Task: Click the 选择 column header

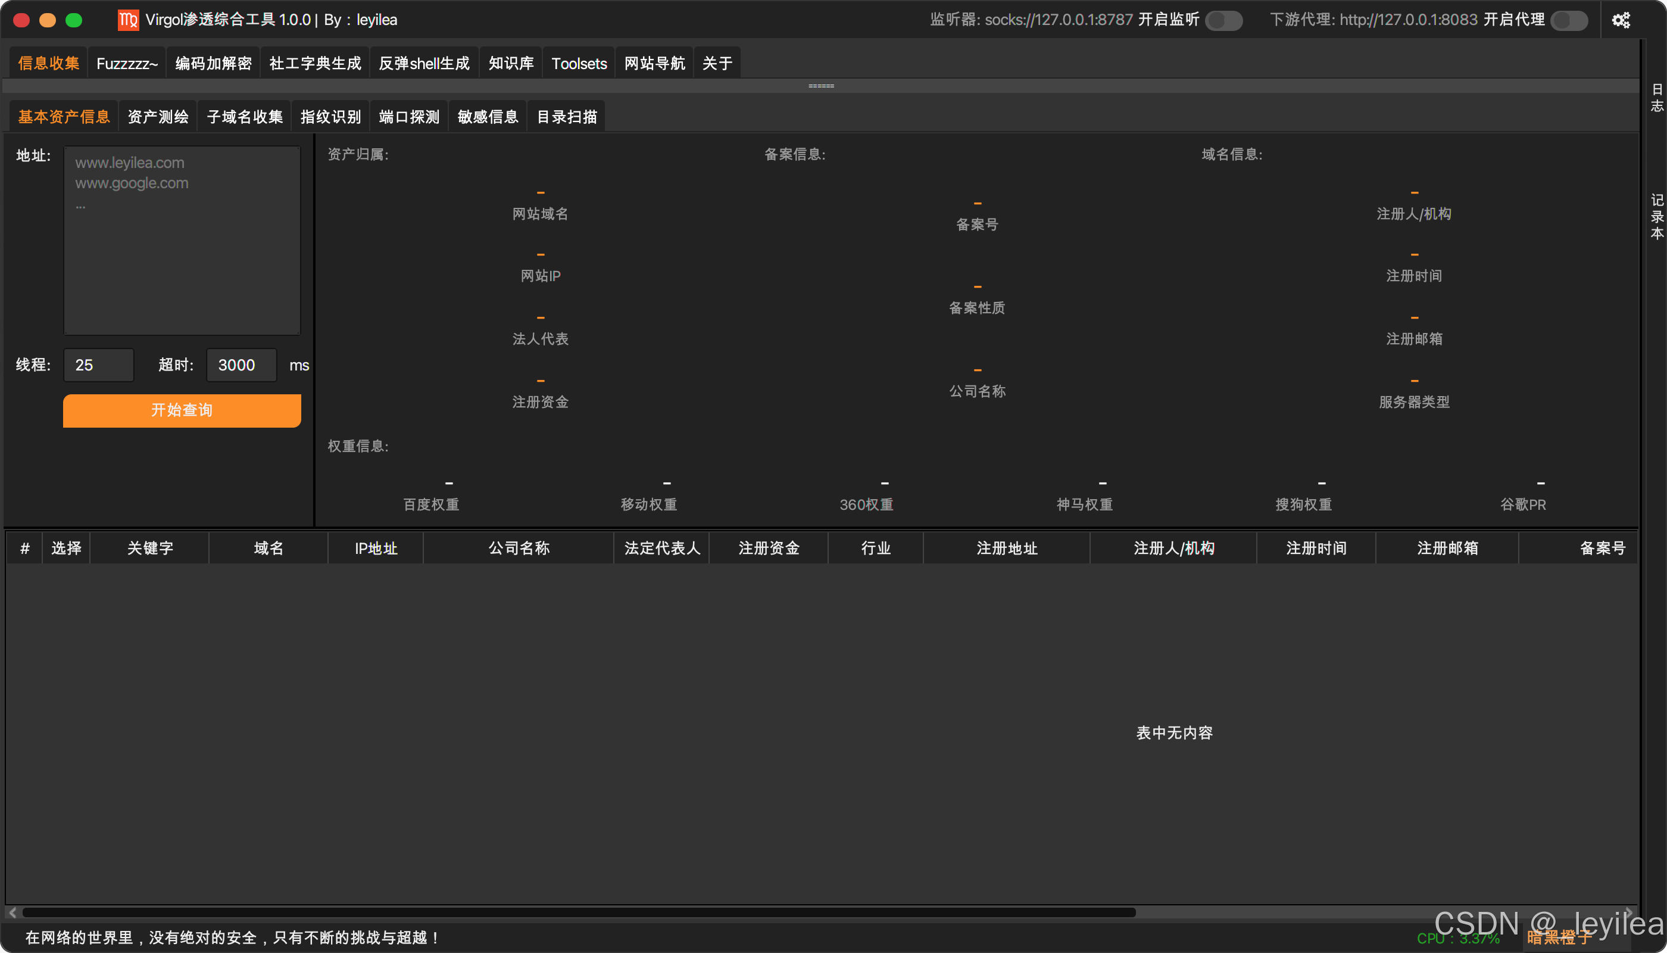Action: pos(66,548)
